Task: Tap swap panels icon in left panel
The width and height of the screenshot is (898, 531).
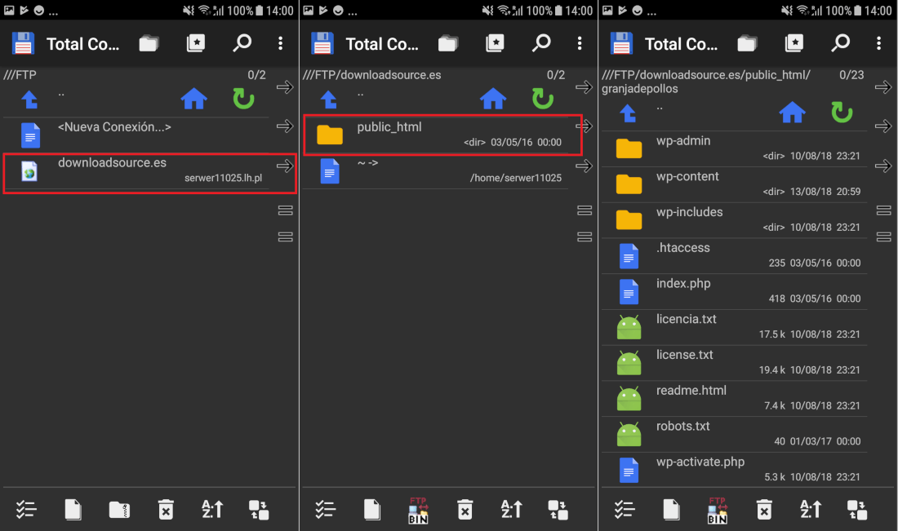Action: (x=258, y=509)
